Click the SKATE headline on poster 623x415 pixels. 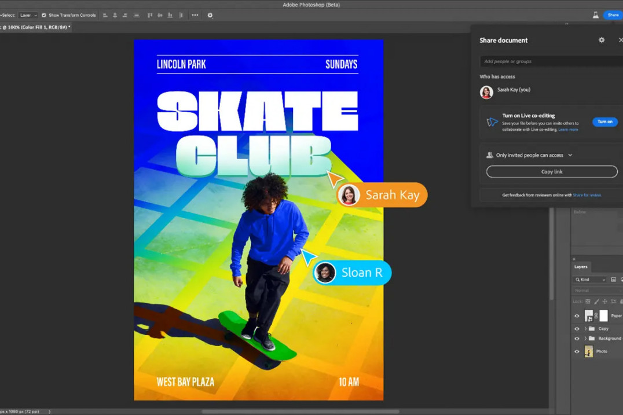click(258, 111)
